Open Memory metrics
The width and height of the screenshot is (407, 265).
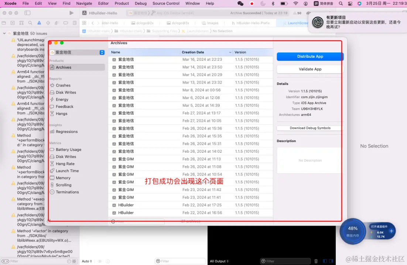tap(63, 178)
